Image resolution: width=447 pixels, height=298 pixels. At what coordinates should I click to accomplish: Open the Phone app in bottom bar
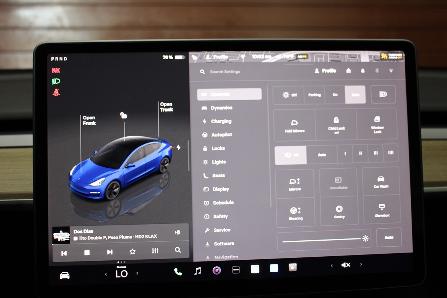(178, 272)
